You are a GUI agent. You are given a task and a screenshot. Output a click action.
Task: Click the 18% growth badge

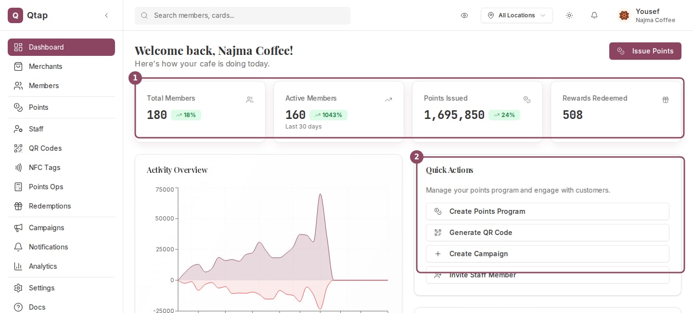point(186,115)
